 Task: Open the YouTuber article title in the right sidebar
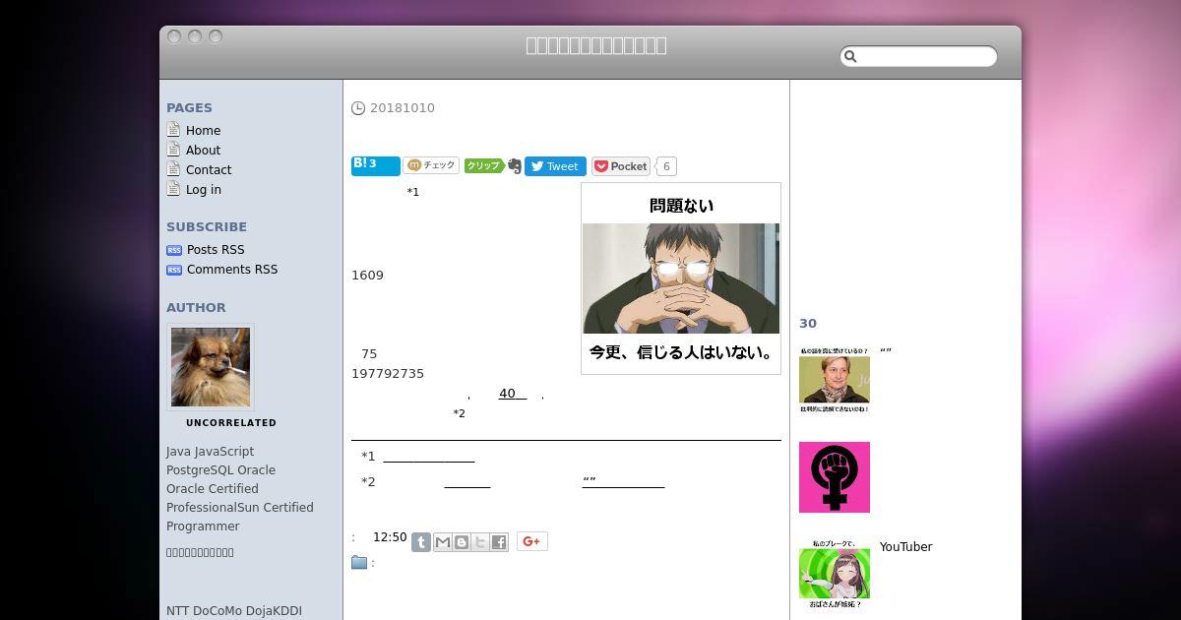tap(905, 547)
